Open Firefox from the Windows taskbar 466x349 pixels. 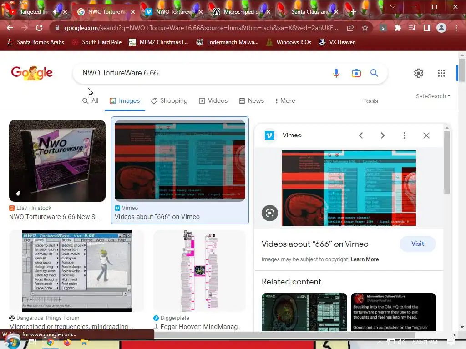[x=67, y=343]
